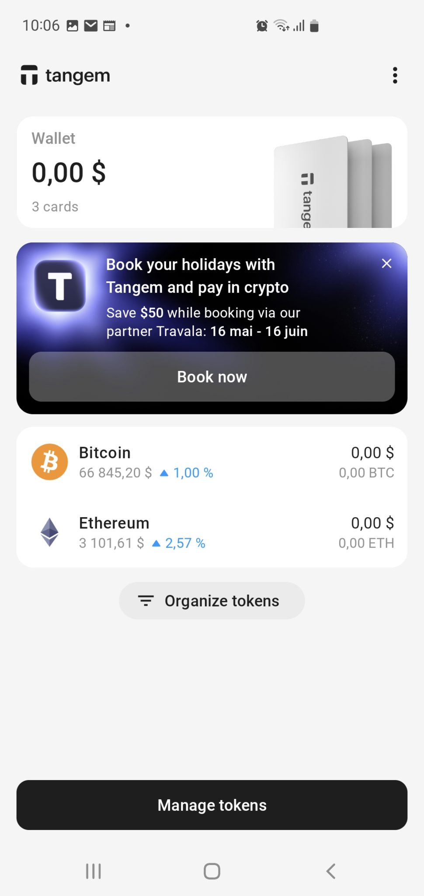Tap the Tangem cards image
This screenshot has width=424, height=896.
(333, 184)
